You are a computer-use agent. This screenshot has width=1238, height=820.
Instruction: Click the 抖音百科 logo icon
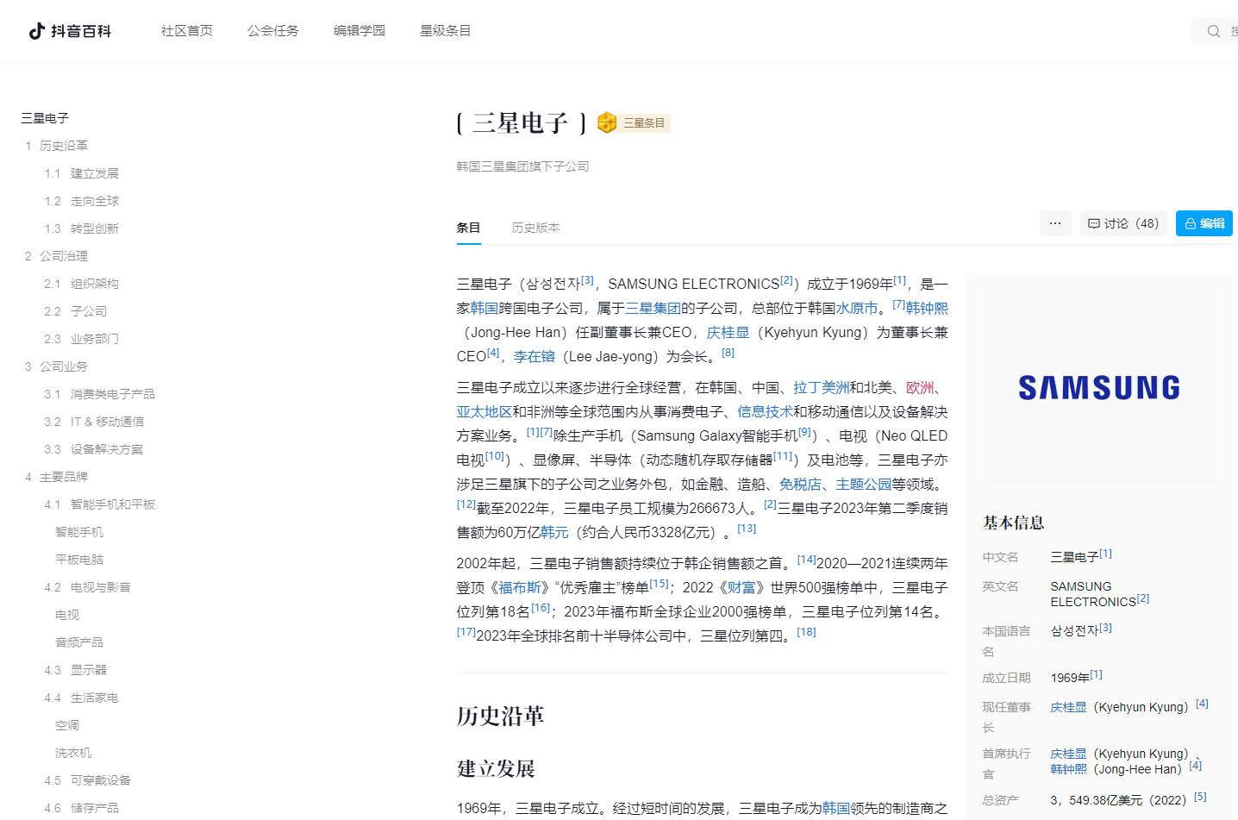coord(70,31)
